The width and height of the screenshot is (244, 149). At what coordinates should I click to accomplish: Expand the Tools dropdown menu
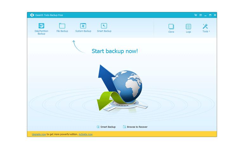[205, 28]
